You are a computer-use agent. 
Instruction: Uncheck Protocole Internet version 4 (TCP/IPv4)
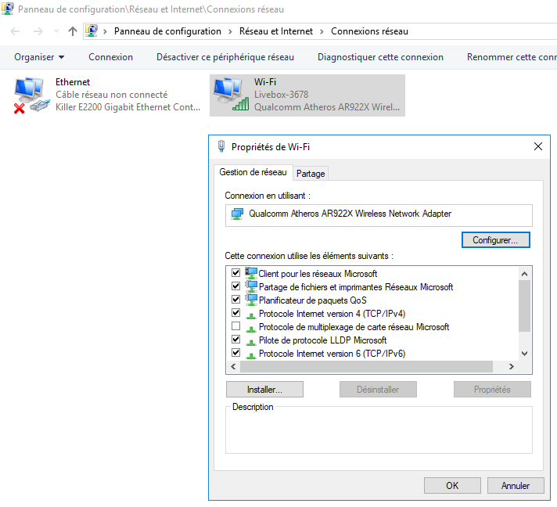[235, 313]
